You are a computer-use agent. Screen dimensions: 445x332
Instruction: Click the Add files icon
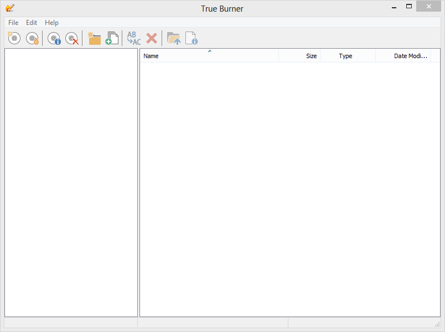click(x=112, y=38)
